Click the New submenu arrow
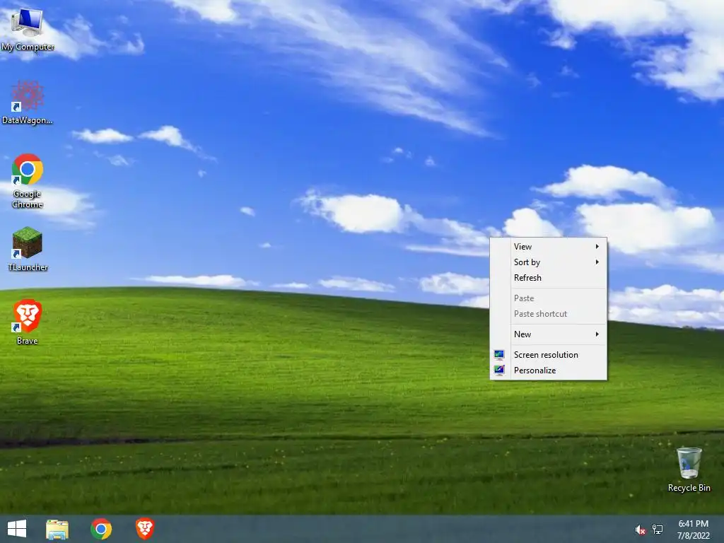724x543 pixels. pos(597,334)
